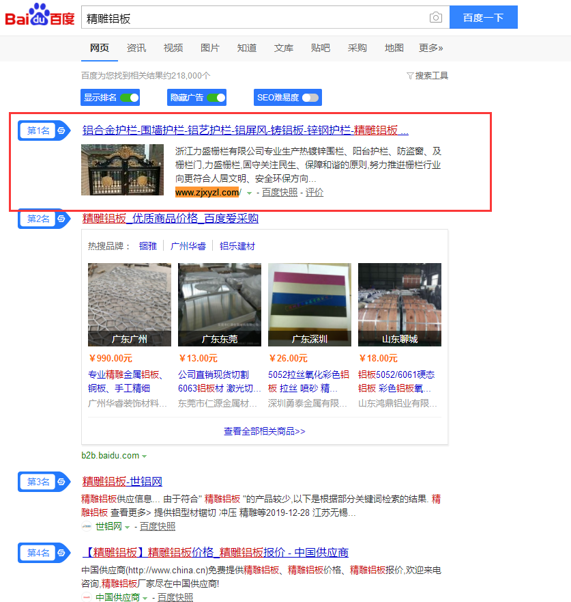Click the 世铝网 site favicon
Screen dimensions: 571x602
tap(87, 526)
